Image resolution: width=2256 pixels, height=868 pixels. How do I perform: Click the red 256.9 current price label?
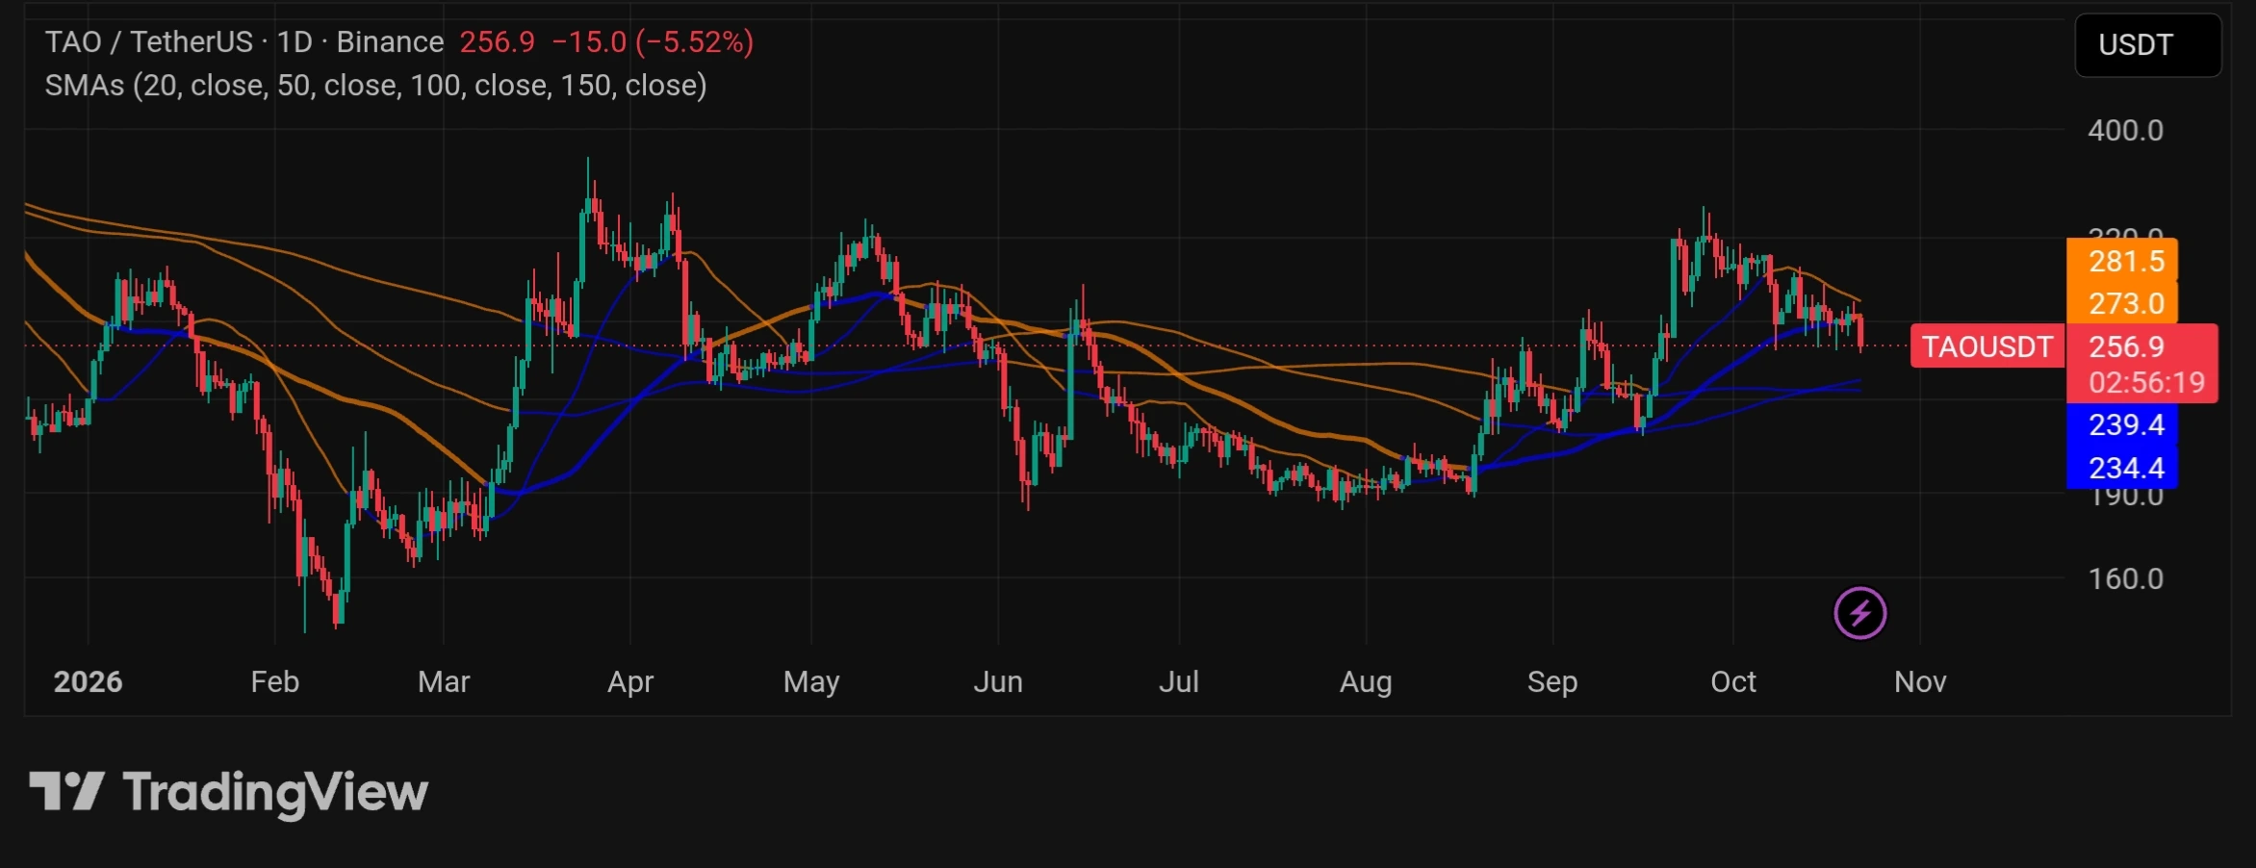click(x=2126, y=346)
